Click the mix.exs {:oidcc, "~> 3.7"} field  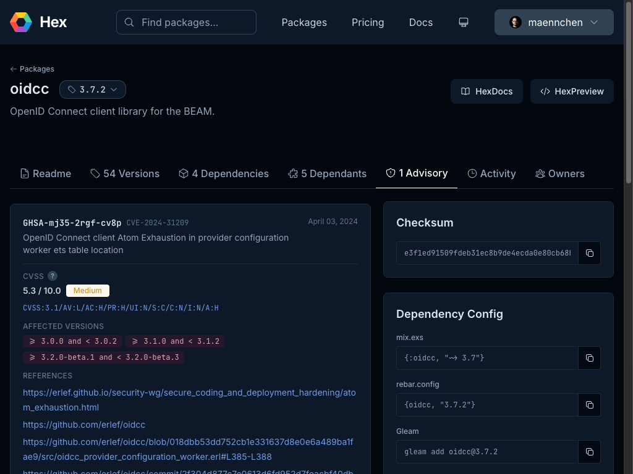[487, 358]
